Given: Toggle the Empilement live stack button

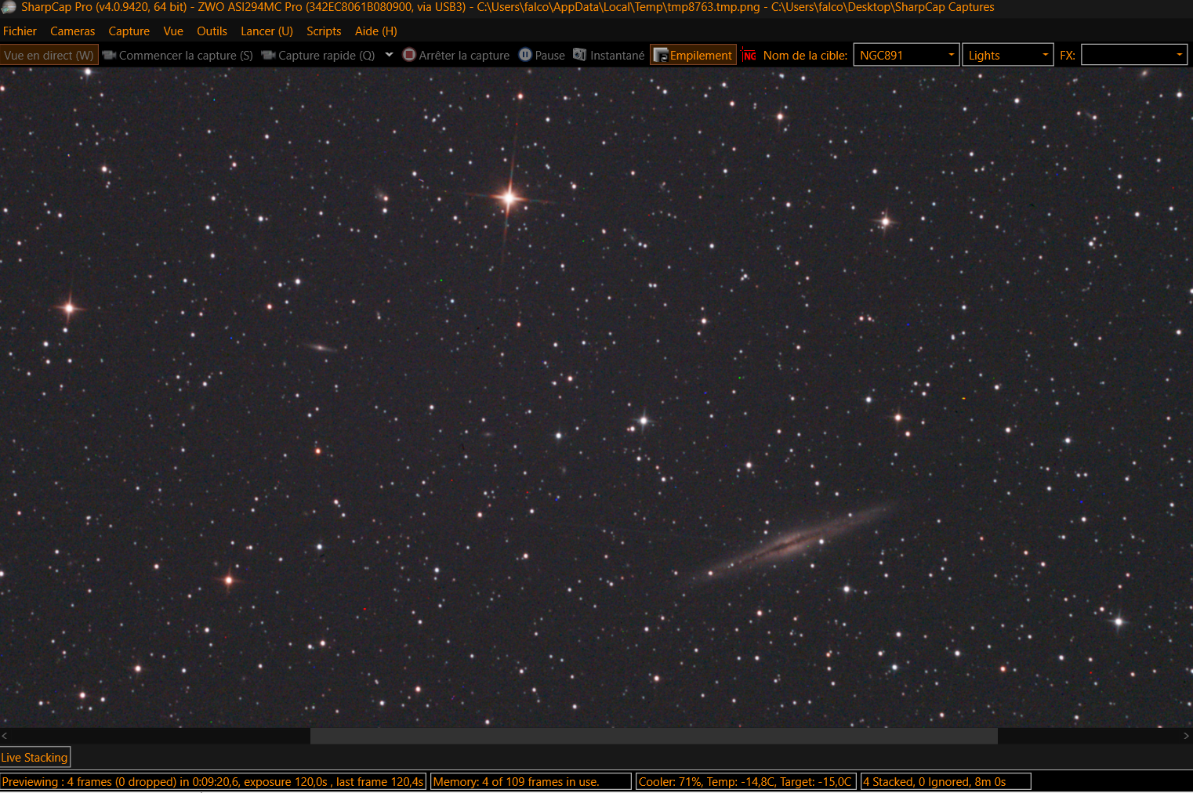Looking at the screenshot, I should 693,55.
